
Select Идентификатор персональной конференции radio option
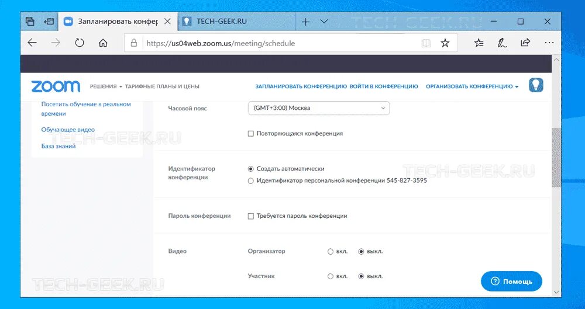251,180
